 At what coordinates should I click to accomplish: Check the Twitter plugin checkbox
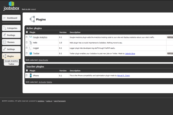27,53
